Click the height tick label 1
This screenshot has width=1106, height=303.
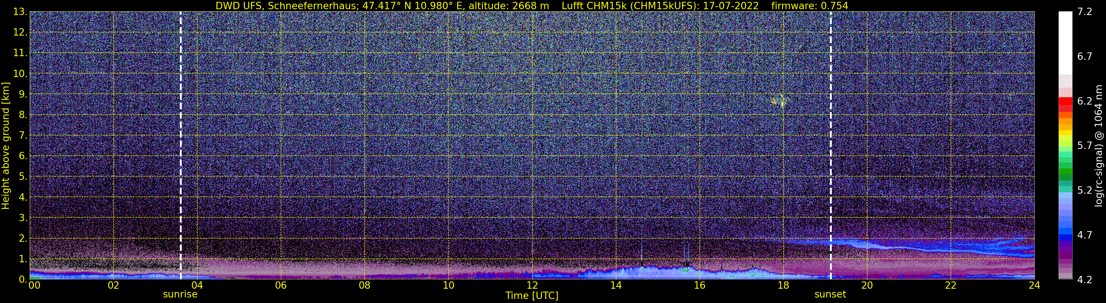23,259
